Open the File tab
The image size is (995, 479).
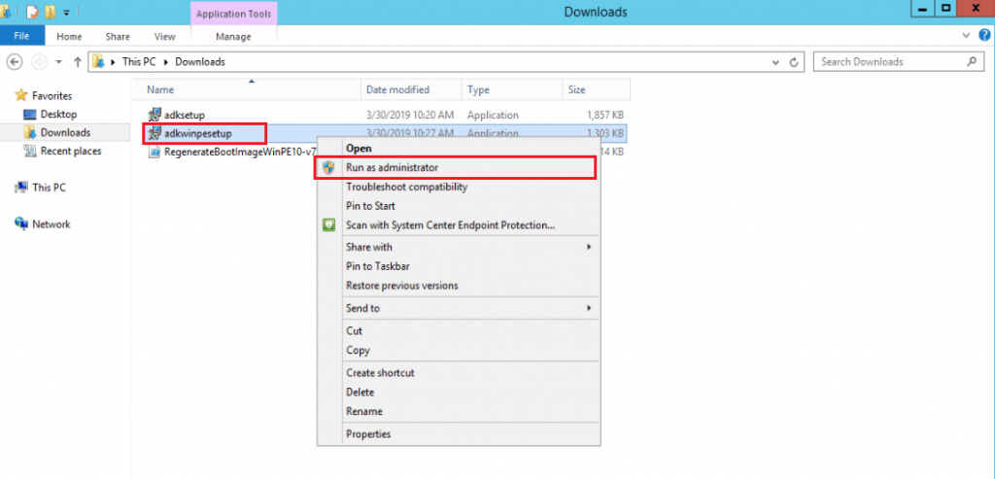[x=21, y=36]
